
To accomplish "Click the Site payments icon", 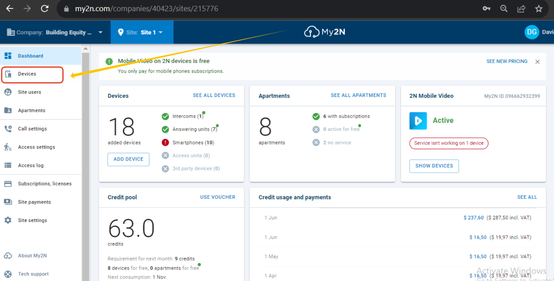I will point(8,202).
